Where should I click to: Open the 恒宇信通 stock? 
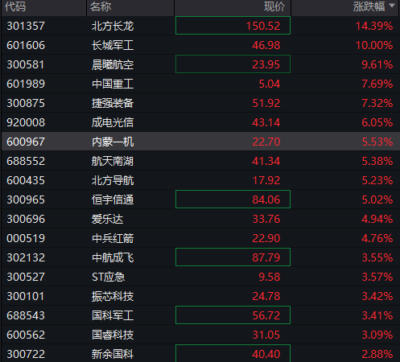(x=113, y=200)
